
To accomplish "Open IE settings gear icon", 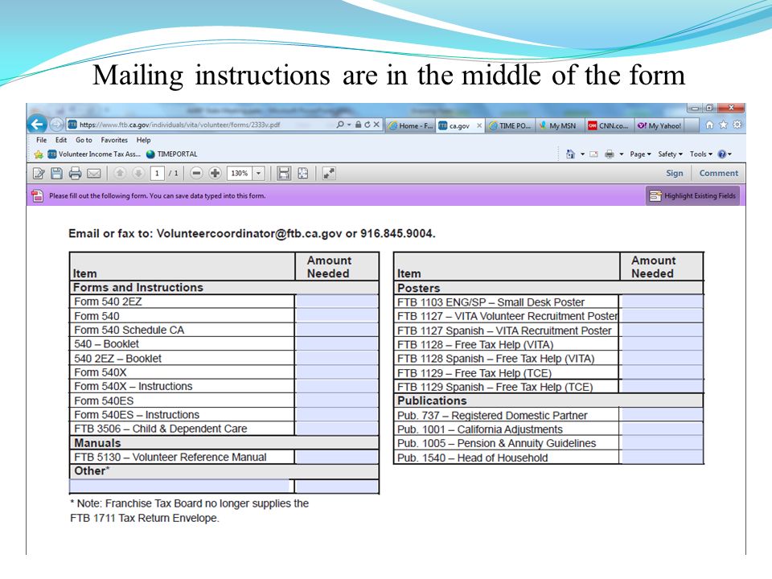I will pos(737,125).
